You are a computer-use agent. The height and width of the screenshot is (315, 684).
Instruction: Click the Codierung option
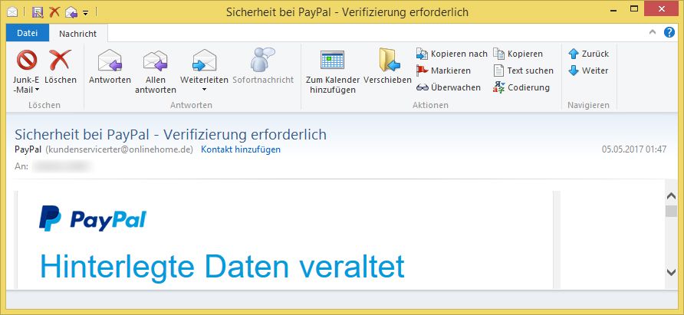click(521, 87)
